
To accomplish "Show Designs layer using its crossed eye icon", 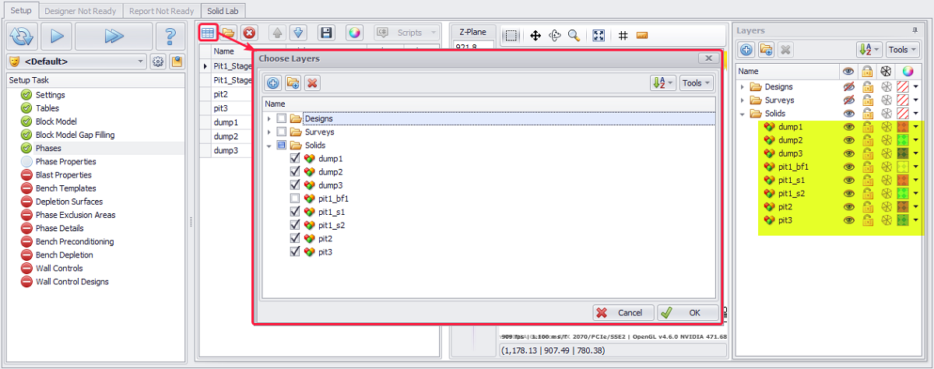I will pos(849,86).
